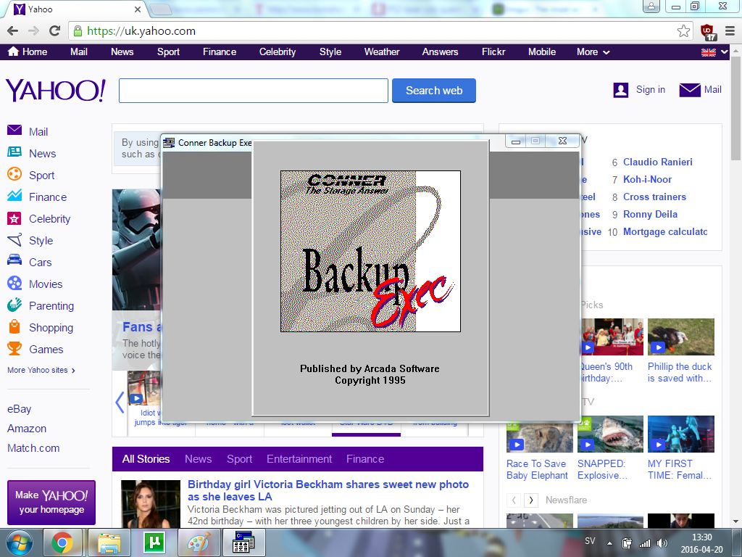
Task: Switch to the All Stories tab
Action: (146, 459)
